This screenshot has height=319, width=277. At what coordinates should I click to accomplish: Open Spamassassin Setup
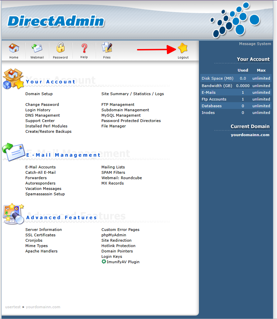click(45, 194)
